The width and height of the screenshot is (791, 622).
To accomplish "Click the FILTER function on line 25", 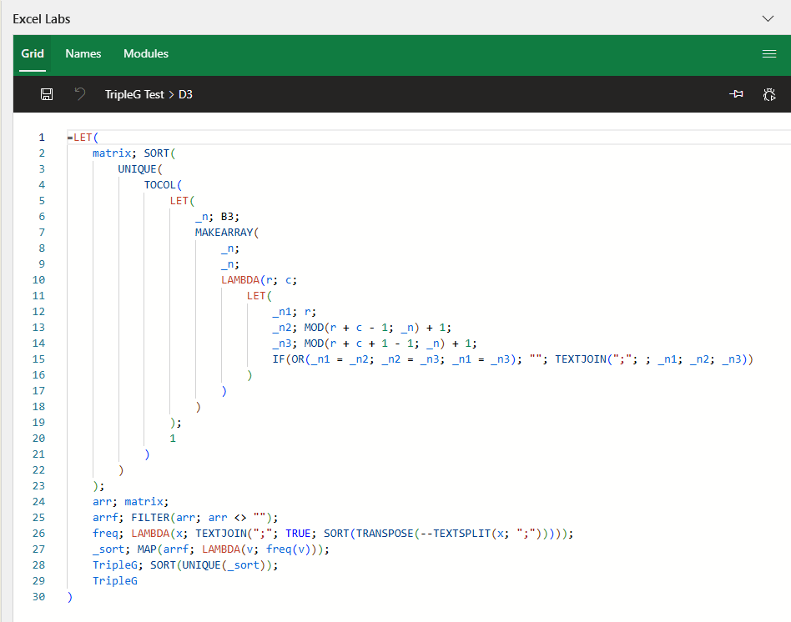I will [150, 517].
